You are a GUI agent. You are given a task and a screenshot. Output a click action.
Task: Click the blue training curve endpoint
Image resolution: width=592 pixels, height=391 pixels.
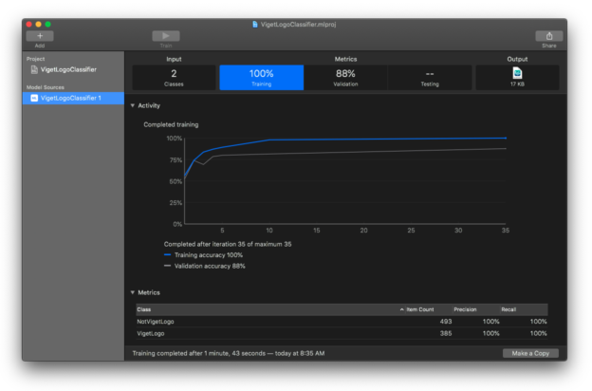[506, 139]
